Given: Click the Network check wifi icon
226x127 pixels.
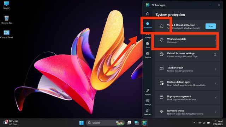Looking at the screenshot, I should coord(162,111).
